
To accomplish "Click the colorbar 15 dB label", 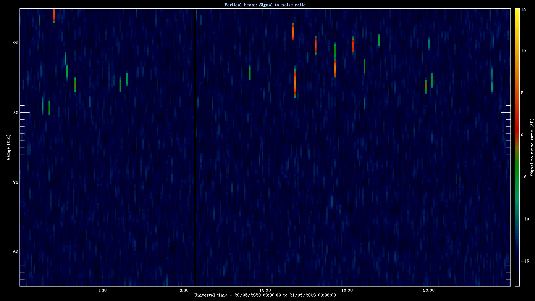I will 523,10.
